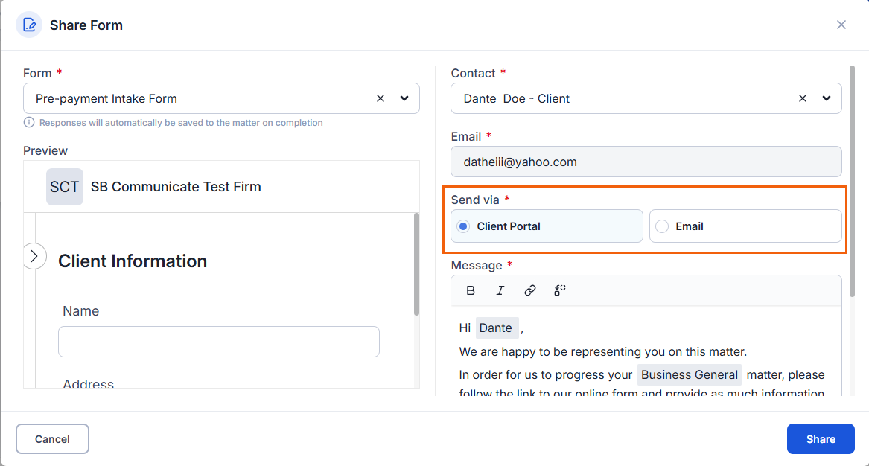Viewport: 869px width, 466px height.
Task: Click the form preview next-page arrow
Action: [34, 256]
